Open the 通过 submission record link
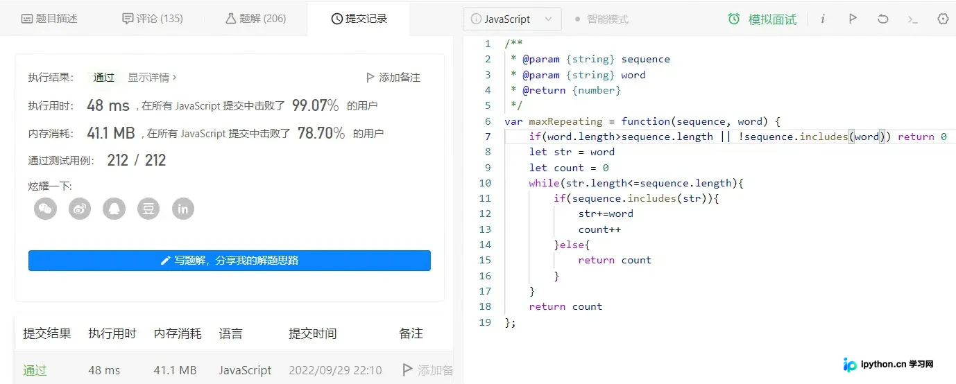Screen dimensions: 956x384 35,370
